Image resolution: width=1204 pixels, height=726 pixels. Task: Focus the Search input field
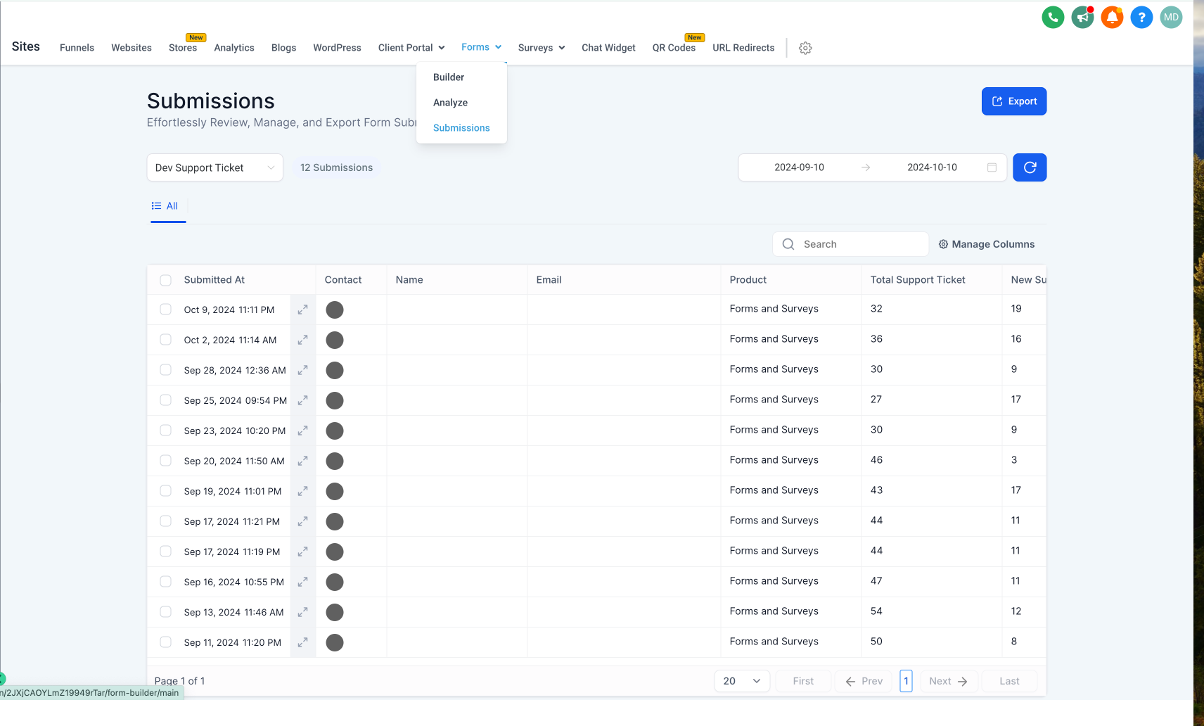851,244
